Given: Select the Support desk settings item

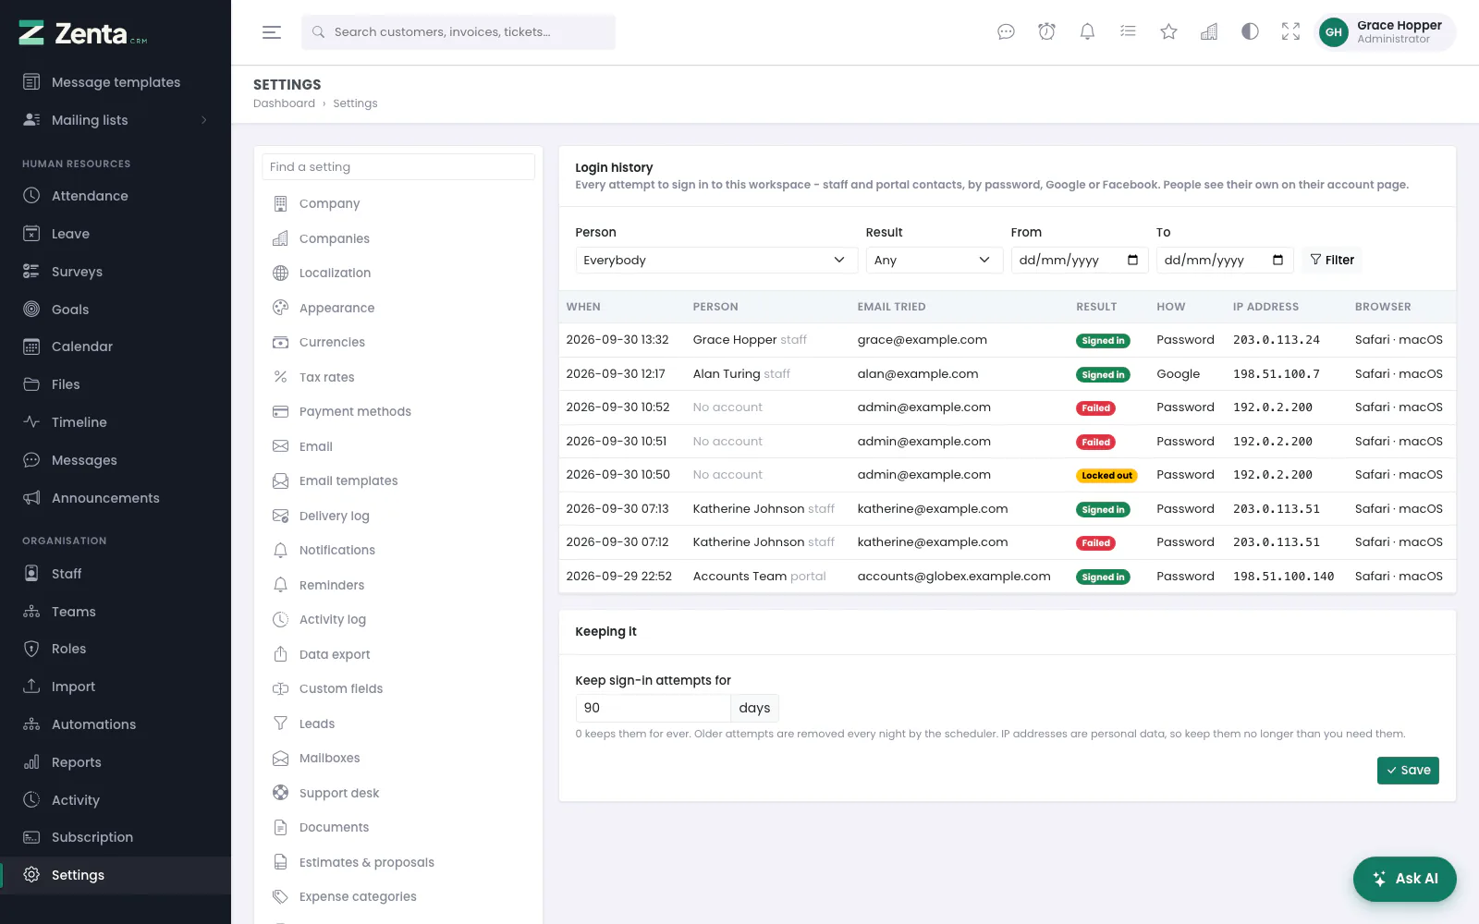Looking at the screenshot, I should point(398,793).
